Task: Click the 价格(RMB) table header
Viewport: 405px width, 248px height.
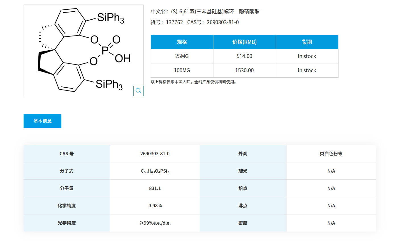Action: (244, 42)
